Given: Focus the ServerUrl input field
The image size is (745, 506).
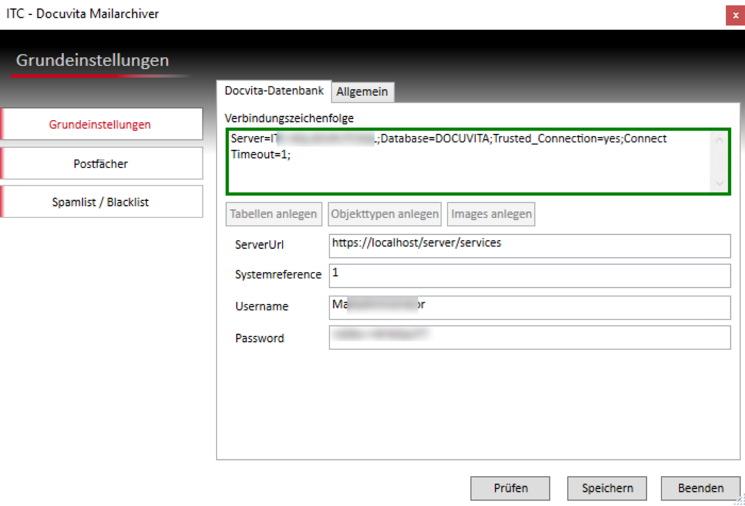Looking at the screenshot, I should tap(529, 245).
